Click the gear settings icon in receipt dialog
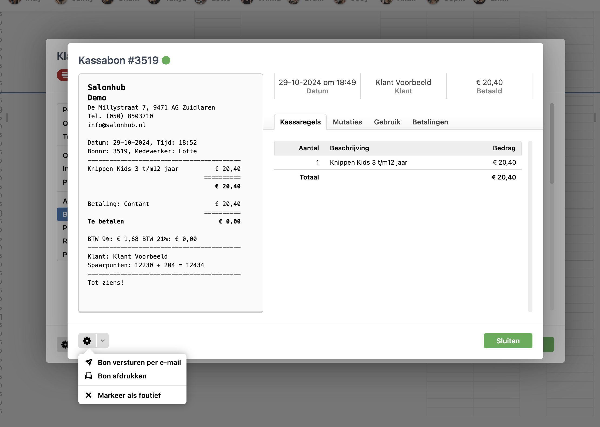 87,341
